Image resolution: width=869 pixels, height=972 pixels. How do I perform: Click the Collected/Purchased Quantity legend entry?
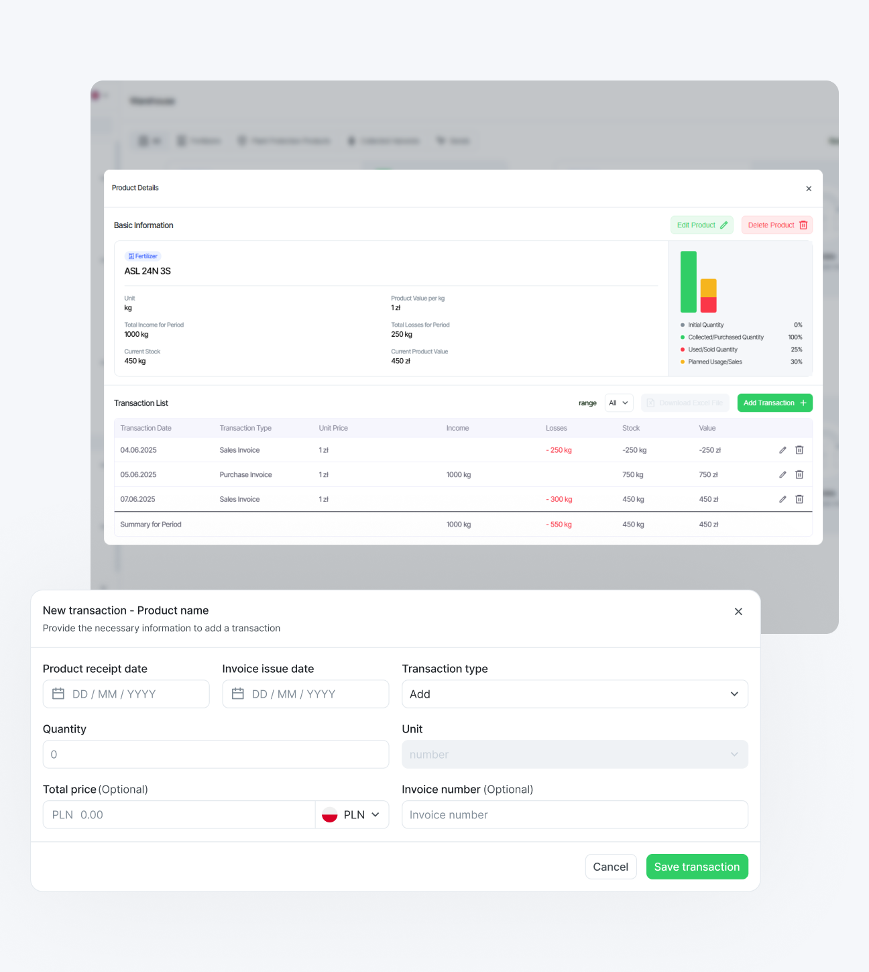[741, 337]
